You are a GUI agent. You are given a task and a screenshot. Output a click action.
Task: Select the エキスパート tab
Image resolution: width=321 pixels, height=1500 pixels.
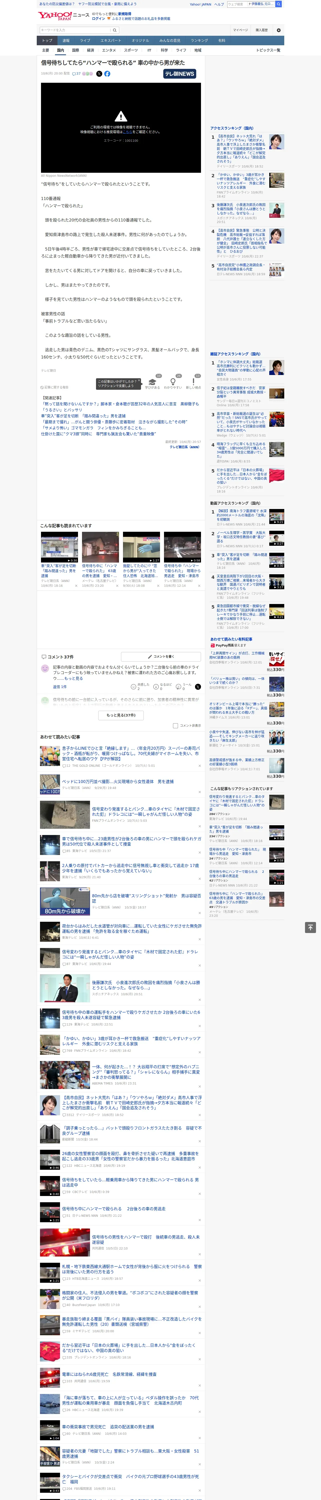(x=111, y=40)
